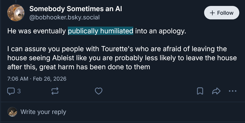Click the Write your reply field
245x123 pixels.
[x=43, y=112]
